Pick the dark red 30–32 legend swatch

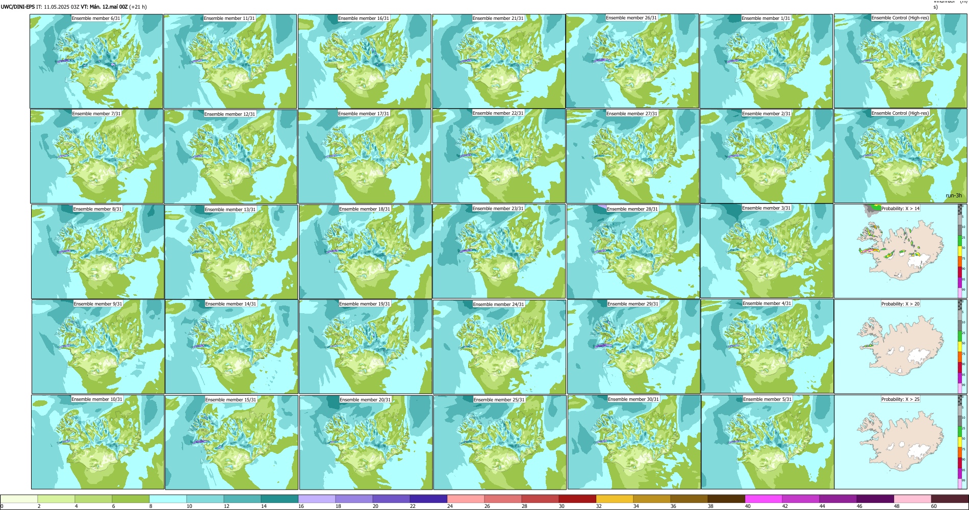coord(577,499)
